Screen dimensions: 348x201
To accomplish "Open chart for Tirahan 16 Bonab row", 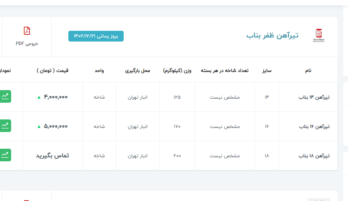I will pyautogui.click(x=5, y=126).
